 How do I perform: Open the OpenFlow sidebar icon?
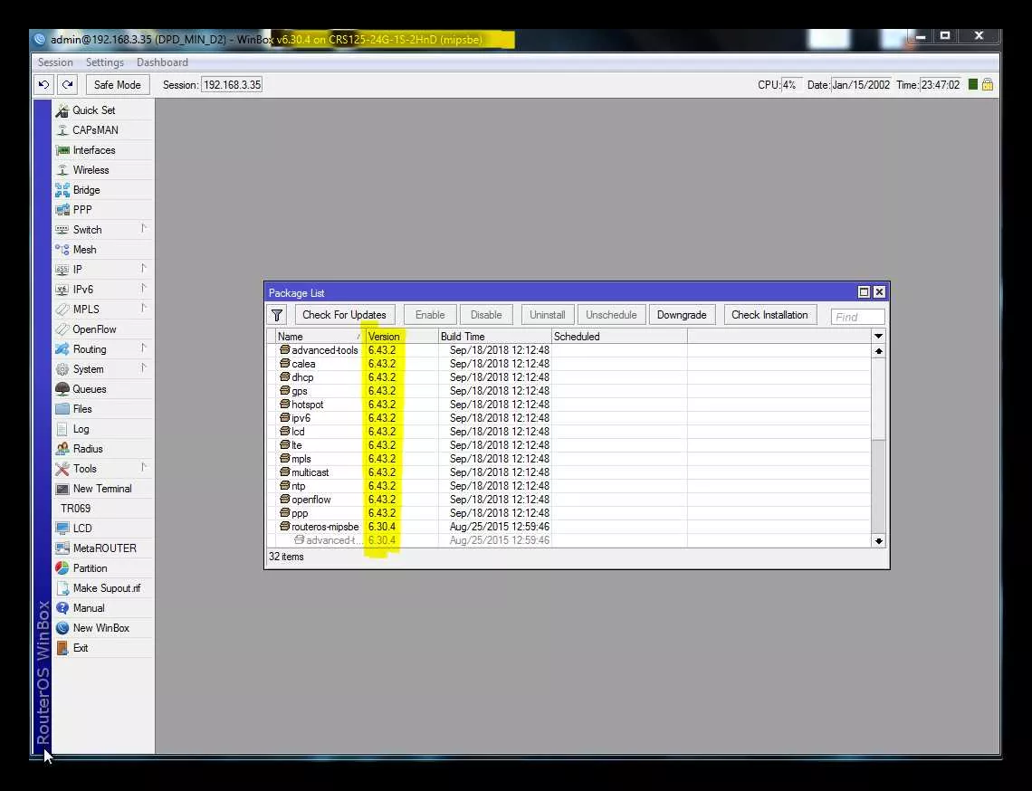[62, 329]
